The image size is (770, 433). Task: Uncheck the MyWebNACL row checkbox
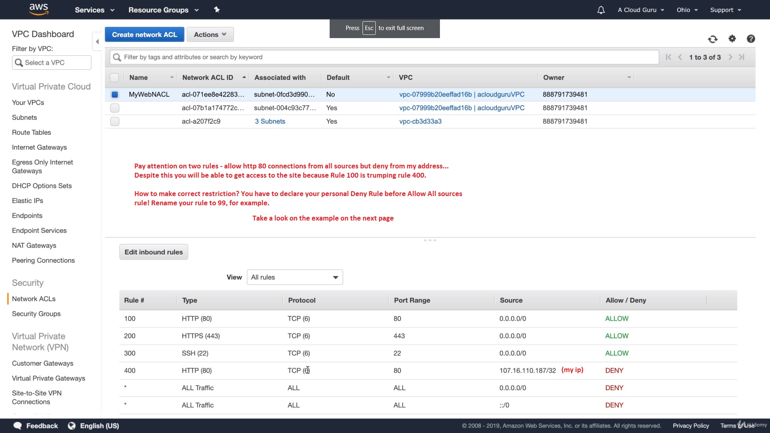115,95
